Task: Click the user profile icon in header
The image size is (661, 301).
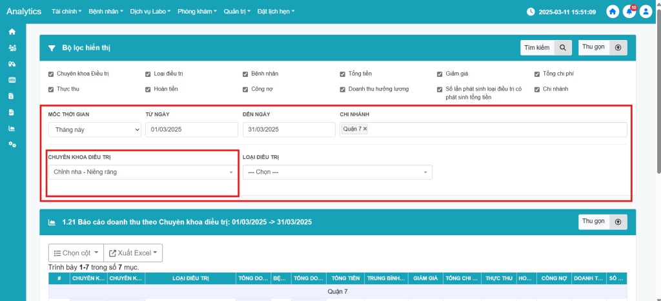Action: point(646,12)
